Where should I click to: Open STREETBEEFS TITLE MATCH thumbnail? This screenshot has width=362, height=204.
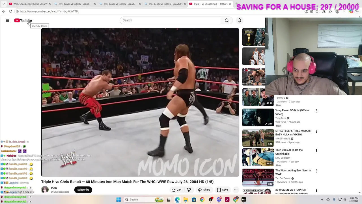pyautogui.click(x=258, y=138)
